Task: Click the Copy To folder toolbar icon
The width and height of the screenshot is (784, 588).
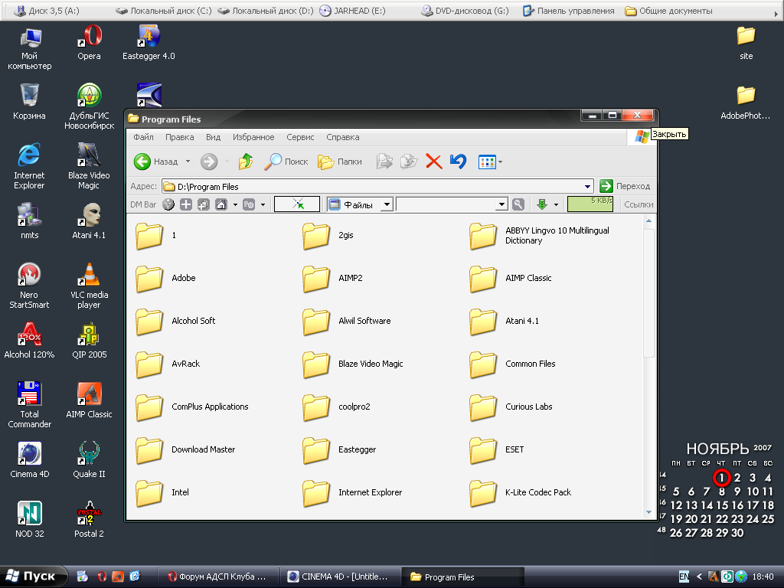Action: (409, 162)
